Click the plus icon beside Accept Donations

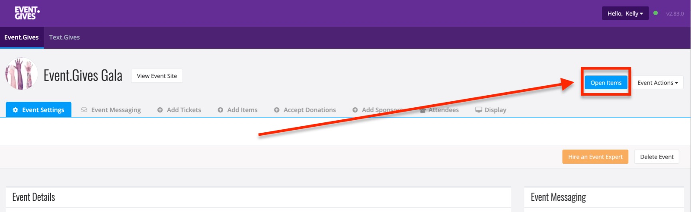(x=277, y=110)
